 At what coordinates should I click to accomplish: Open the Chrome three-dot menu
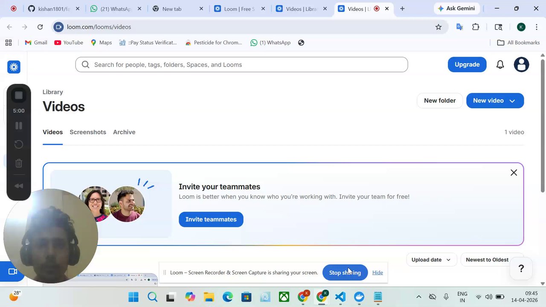(x=536, y=27)
